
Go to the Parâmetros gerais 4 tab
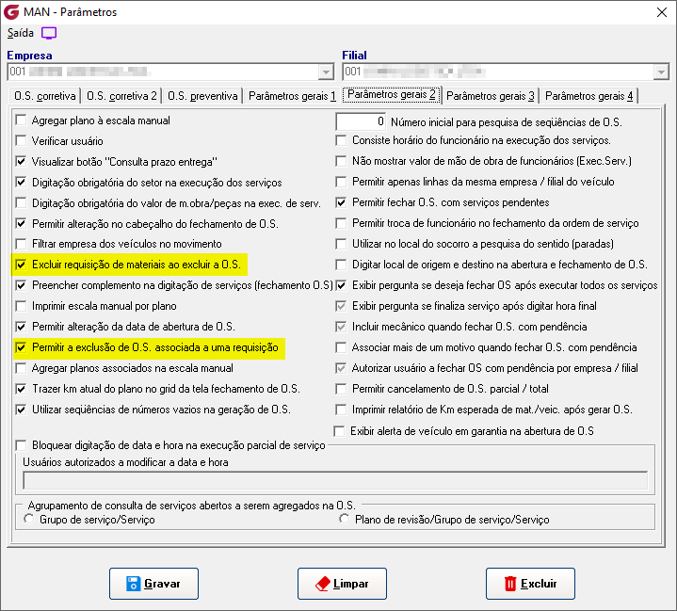[588, 96]
